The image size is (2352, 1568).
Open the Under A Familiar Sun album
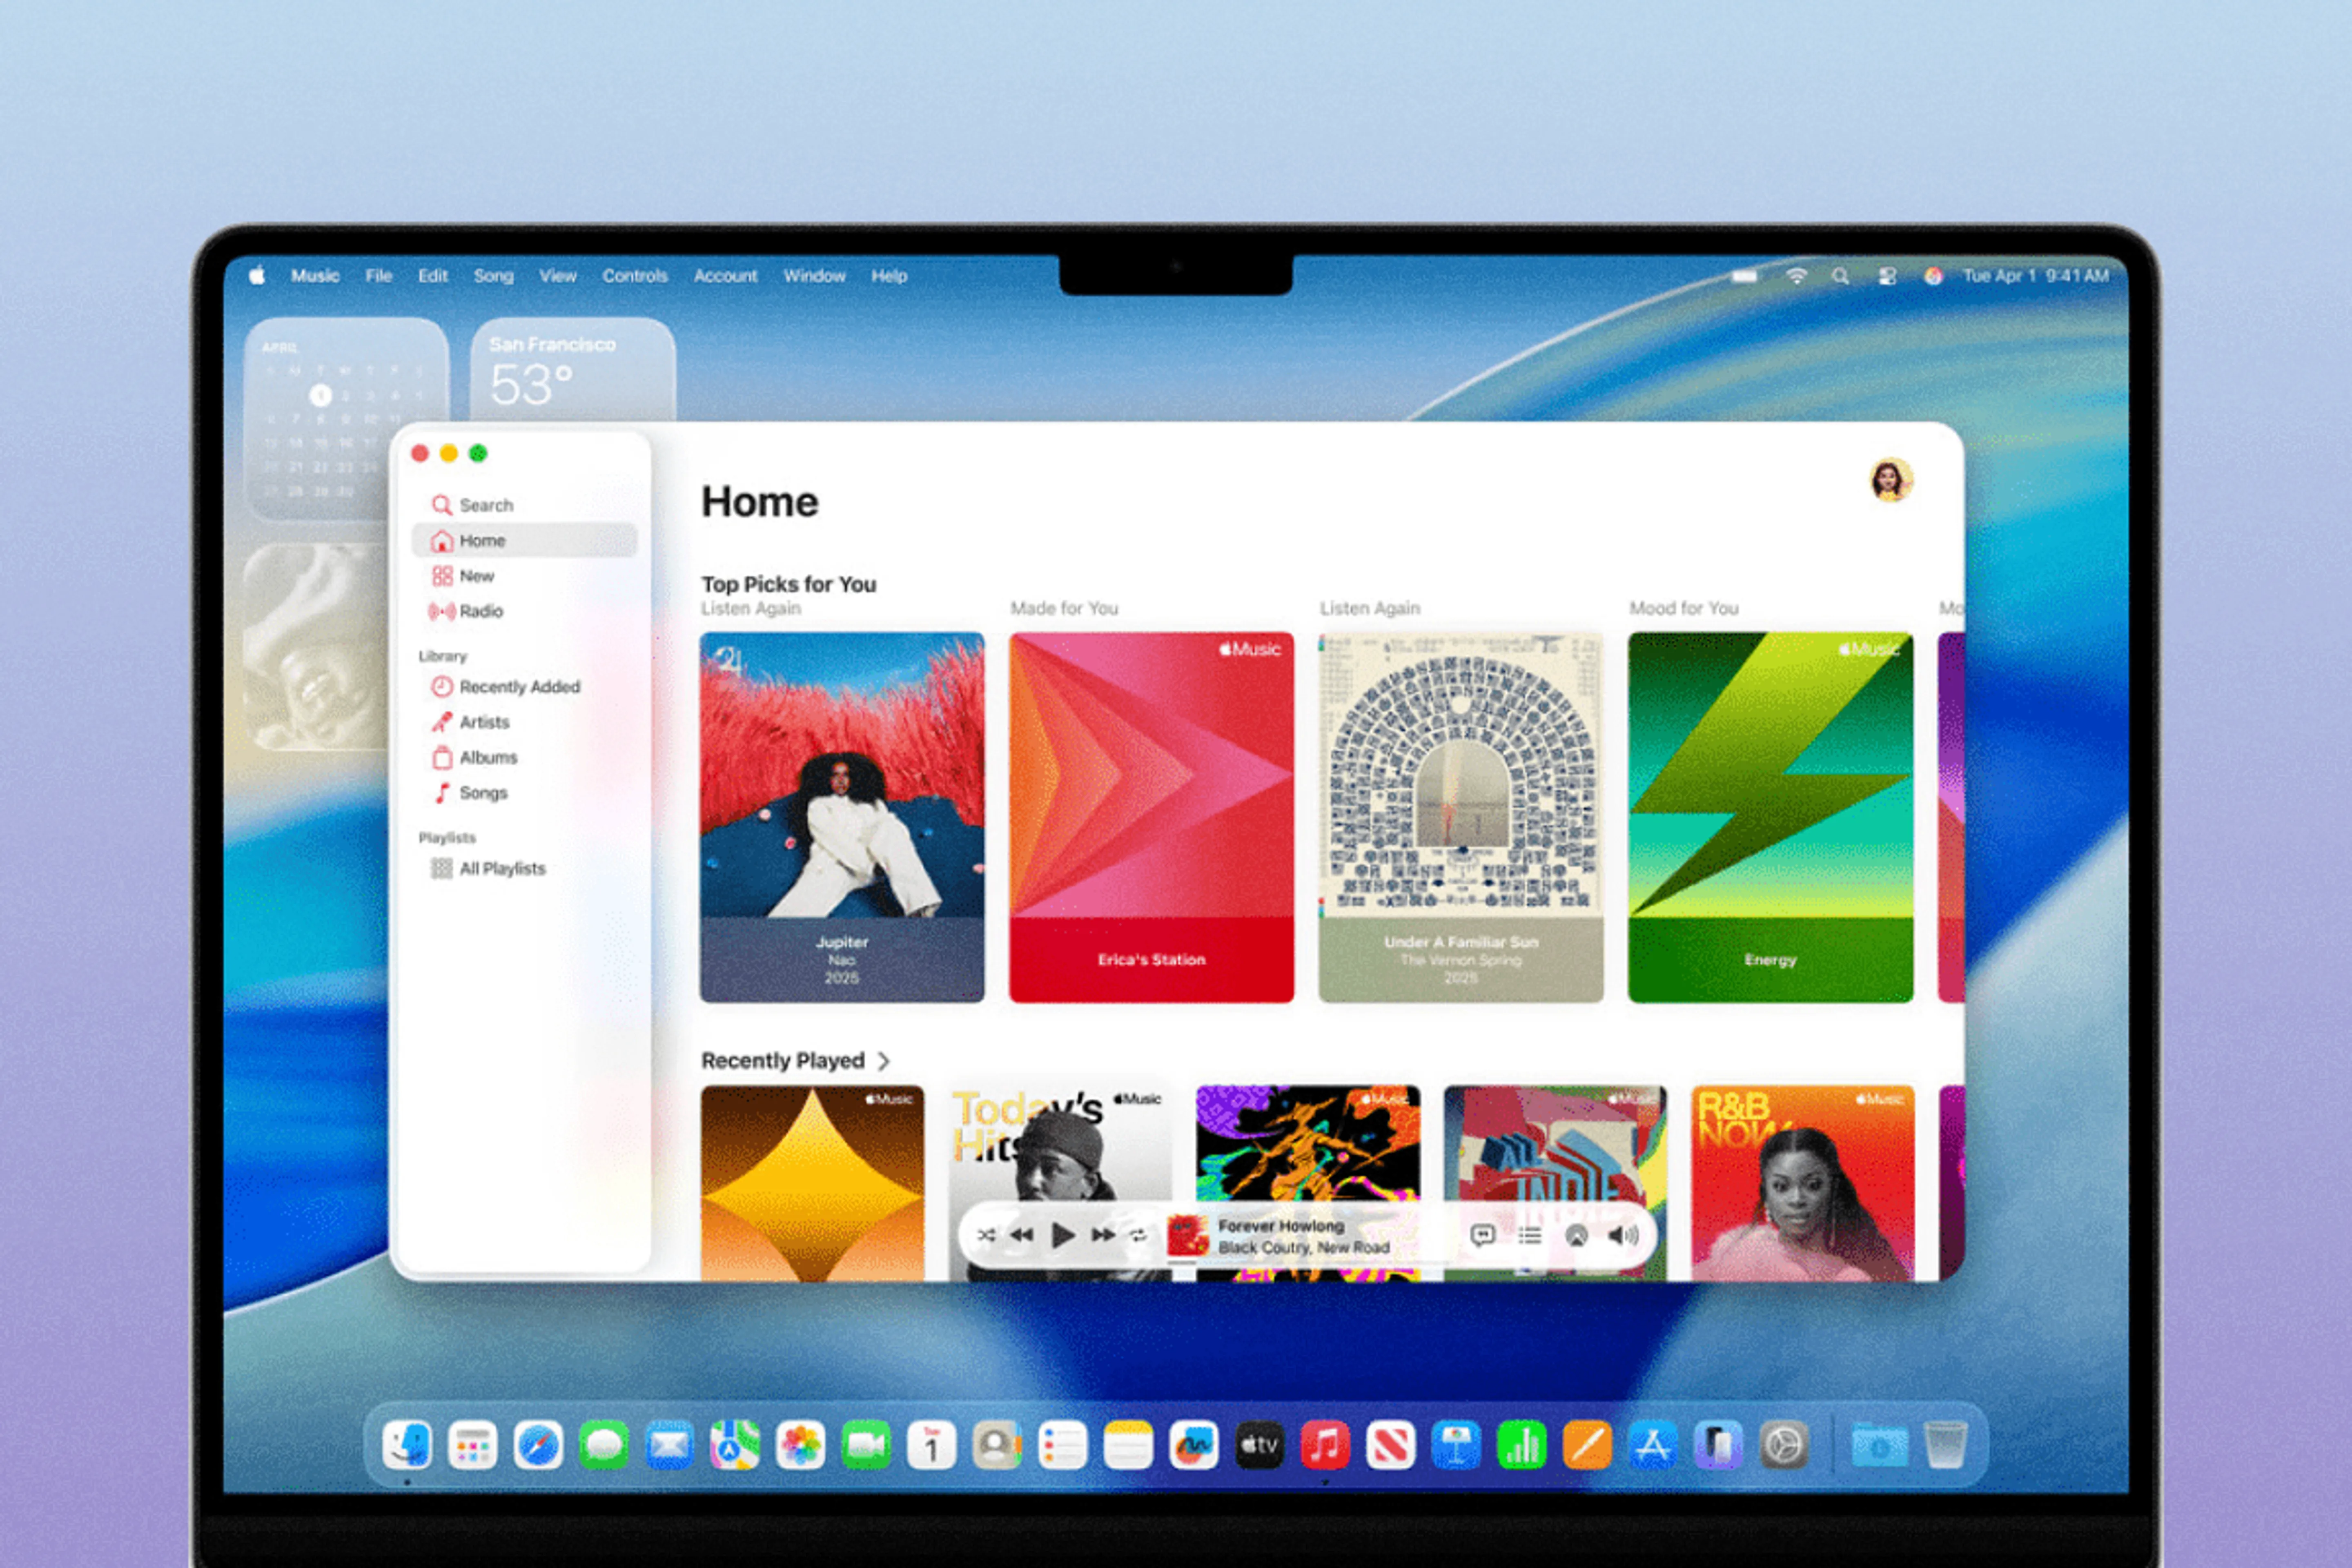click(x=1461, y=817)
